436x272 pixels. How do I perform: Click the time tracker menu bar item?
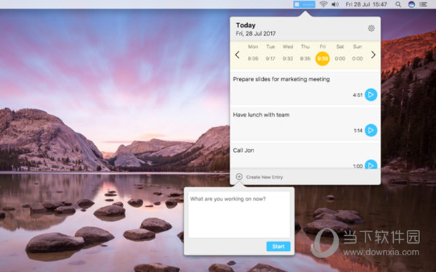tap(304, 4)
